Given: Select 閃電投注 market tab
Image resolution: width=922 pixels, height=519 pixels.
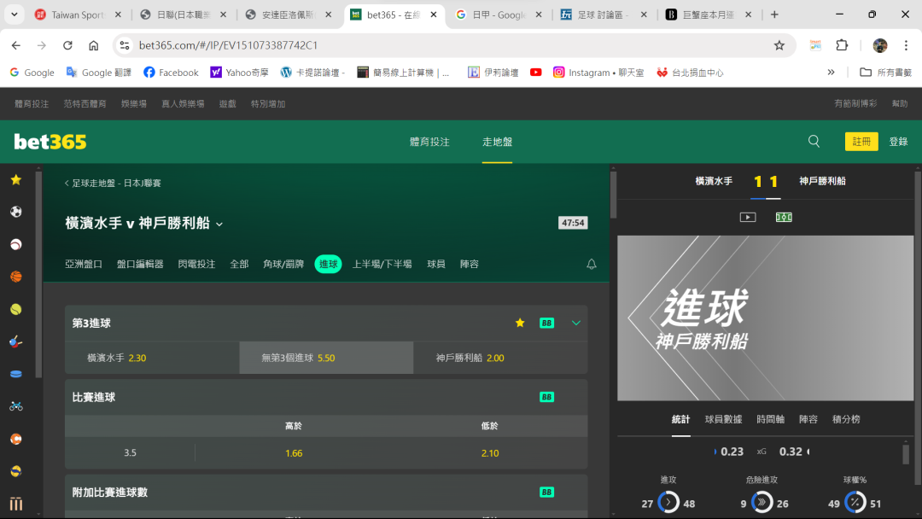Looking at the screenshot, I should pos(196,264).
